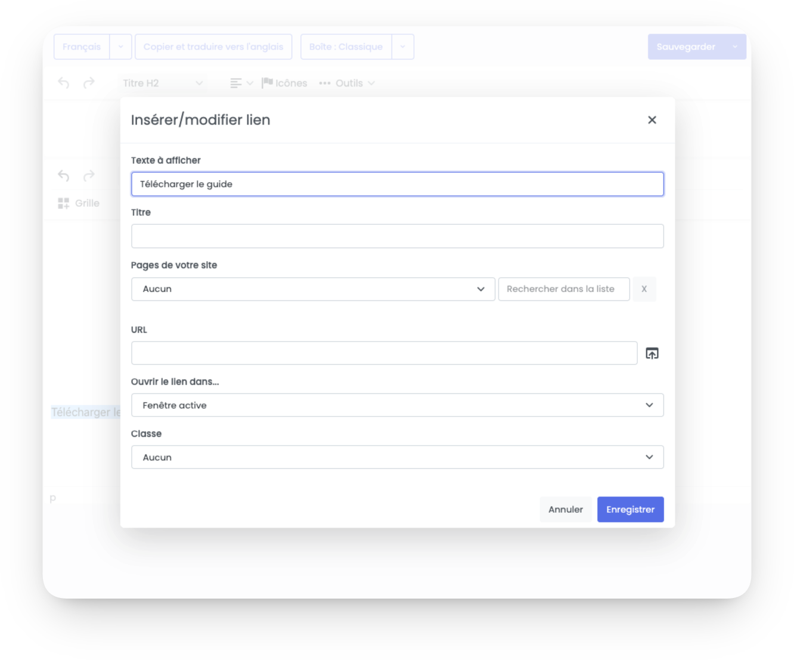Clear the page search with the X button
794x660 pixels.
tap(644, 289)
